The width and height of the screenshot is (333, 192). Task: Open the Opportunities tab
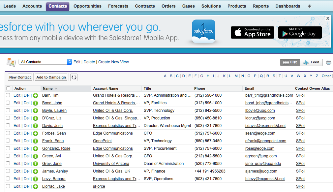point(87,6)
